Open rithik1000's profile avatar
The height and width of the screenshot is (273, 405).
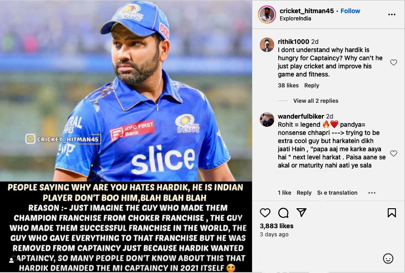point(267,45)
